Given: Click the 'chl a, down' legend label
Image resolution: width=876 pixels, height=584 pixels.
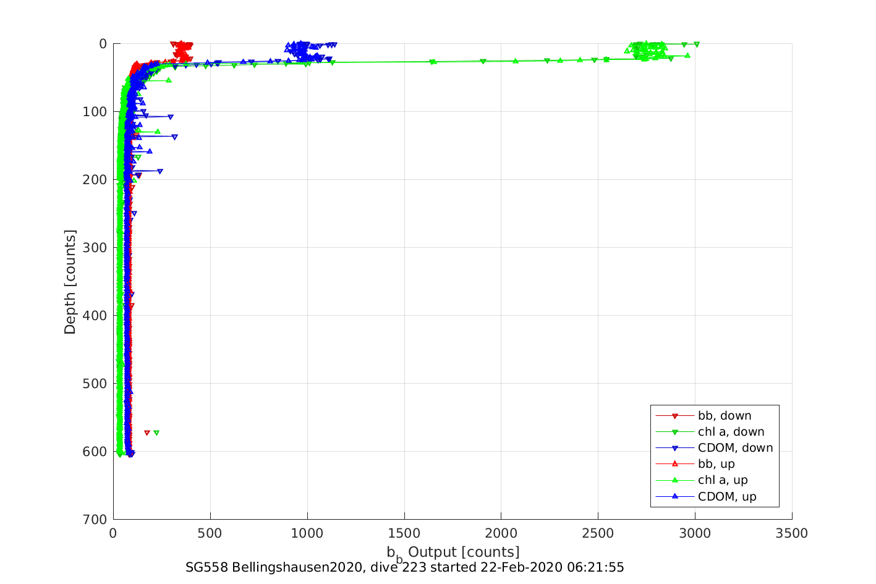Looking at the screenshot, I should point(731,432).
